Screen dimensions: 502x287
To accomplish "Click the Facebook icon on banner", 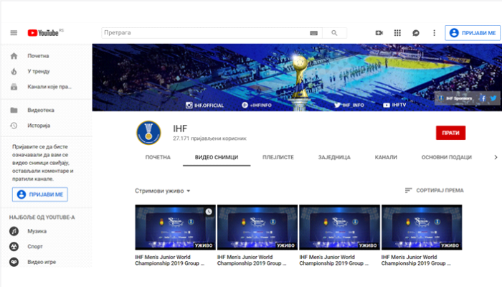I will point(483,98).
